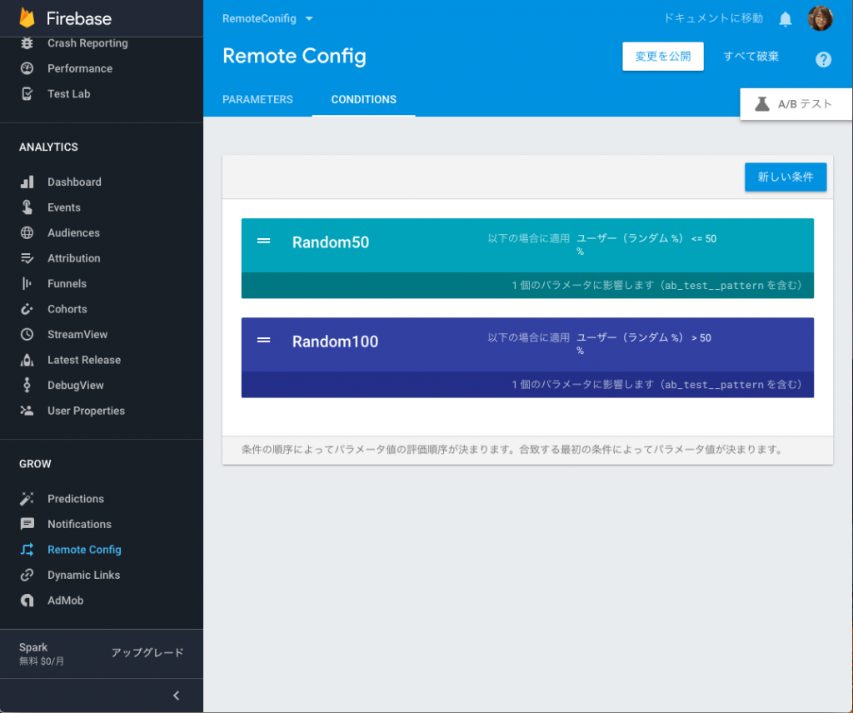Viewport: 853px width, 713px height.
Task: Click the DebugView icon in sidebar
Action: (27, 385)
